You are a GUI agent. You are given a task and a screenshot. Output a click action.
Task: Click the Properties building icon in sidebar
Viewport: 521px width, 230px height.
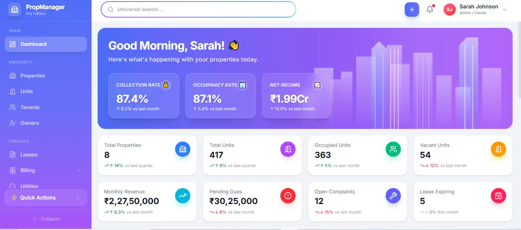(13, 76)
